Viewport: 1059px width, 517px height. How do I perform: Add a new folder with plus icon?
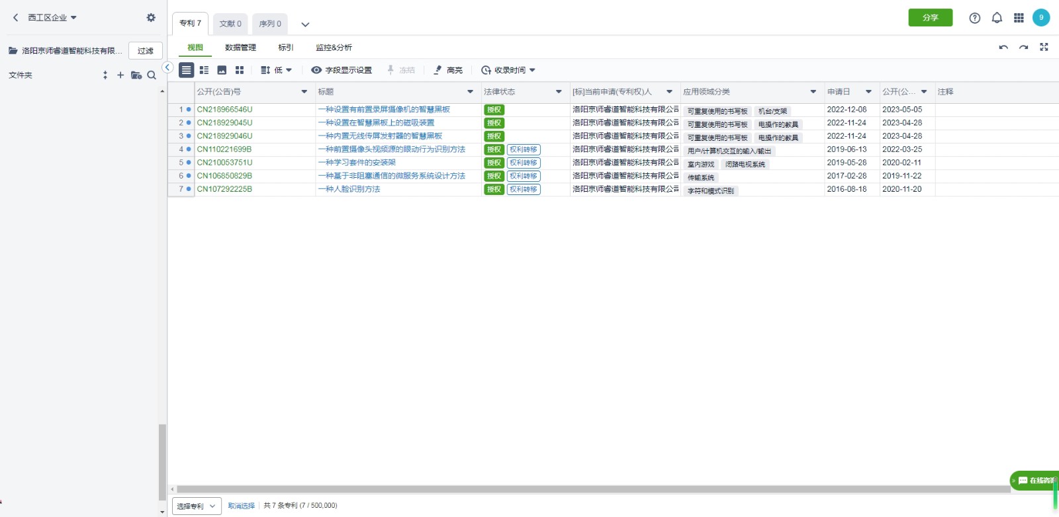point(120,75)
